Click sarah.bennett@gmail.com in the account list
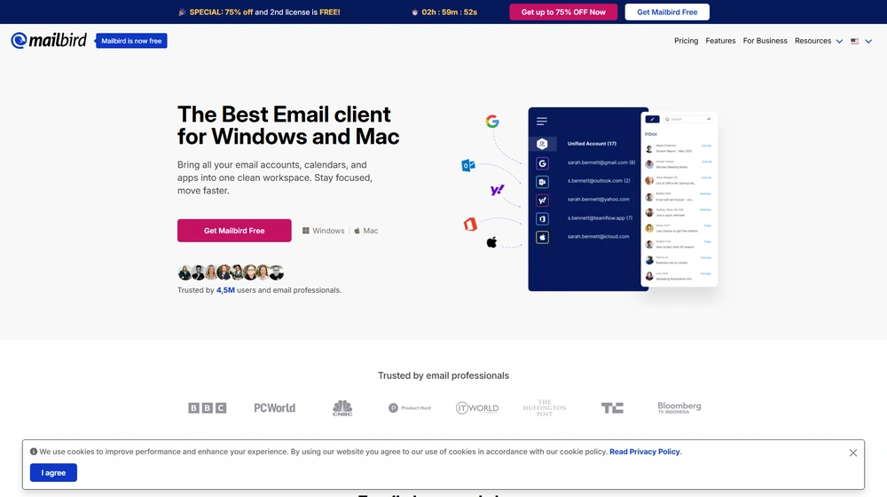Viewport: 887px width, 497px height. tap(601, 162)
